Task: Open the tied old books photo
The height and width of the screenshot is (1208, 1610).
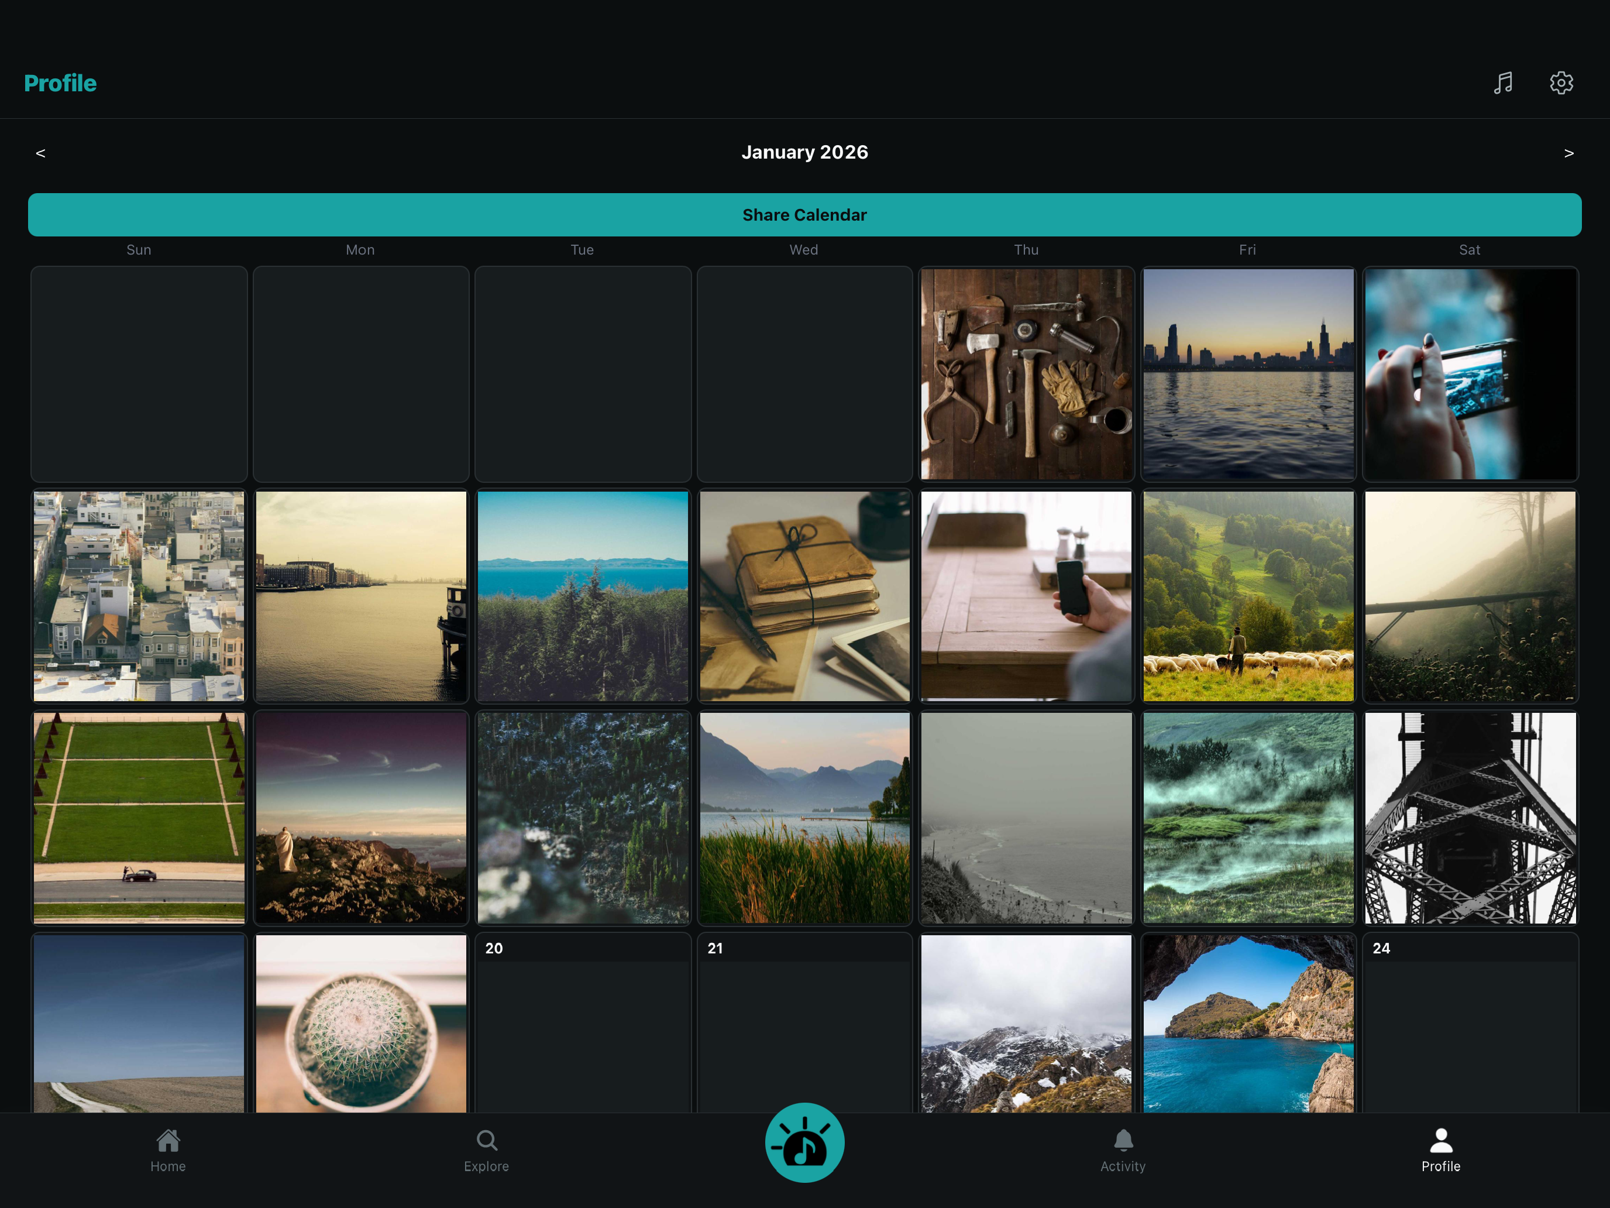Action: pyautogui.click(x=805, y=596)
